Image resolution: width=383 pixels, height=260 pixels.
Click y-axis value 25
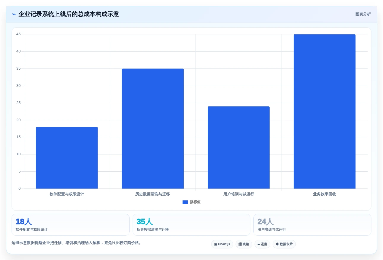(x=18, y=103)
